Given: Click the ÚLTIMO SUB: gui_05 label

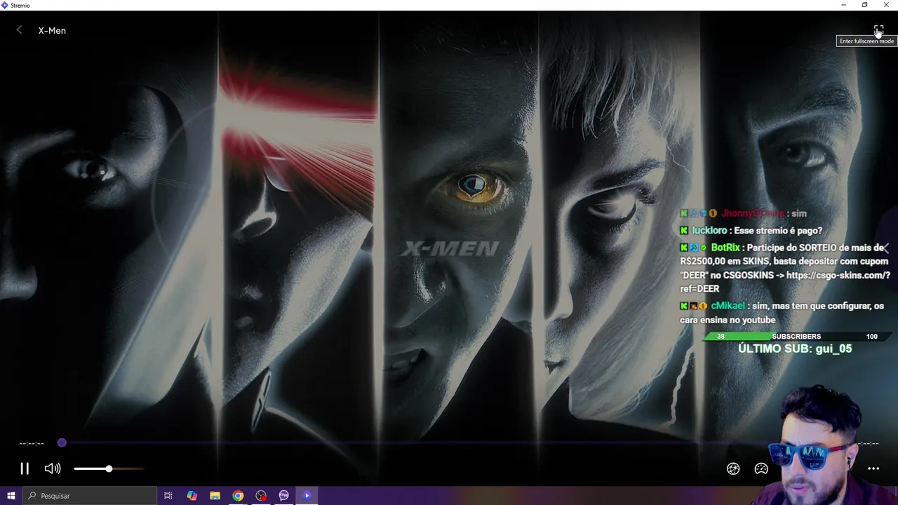Looking at the screenshot, I should point(795,349).
